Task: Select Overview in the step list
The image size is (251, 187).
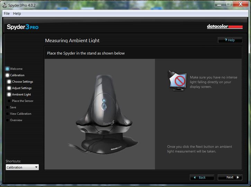Action: coord(16,120)
